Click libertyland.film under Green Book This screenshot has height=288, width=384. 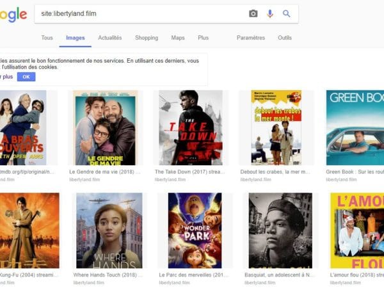[x=341, y=179]
